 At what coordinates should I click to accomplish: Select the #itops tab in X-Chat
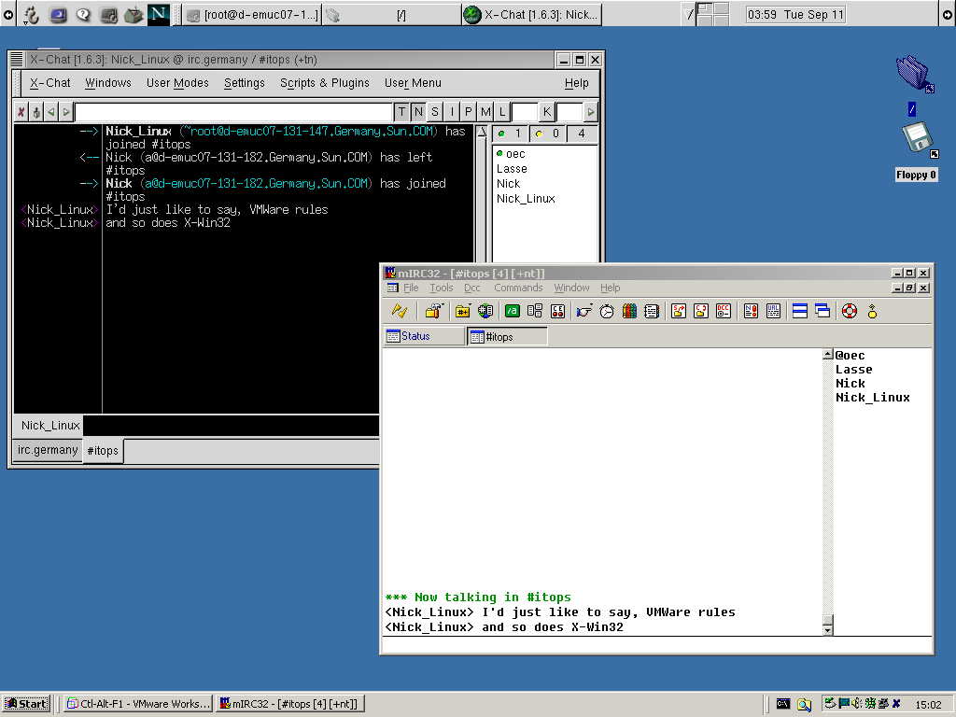(x=103, y=451)
